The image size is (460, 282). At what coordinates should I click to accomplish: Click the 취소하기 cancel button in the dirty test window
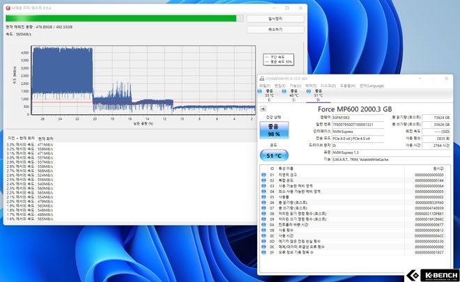point(275,30)
